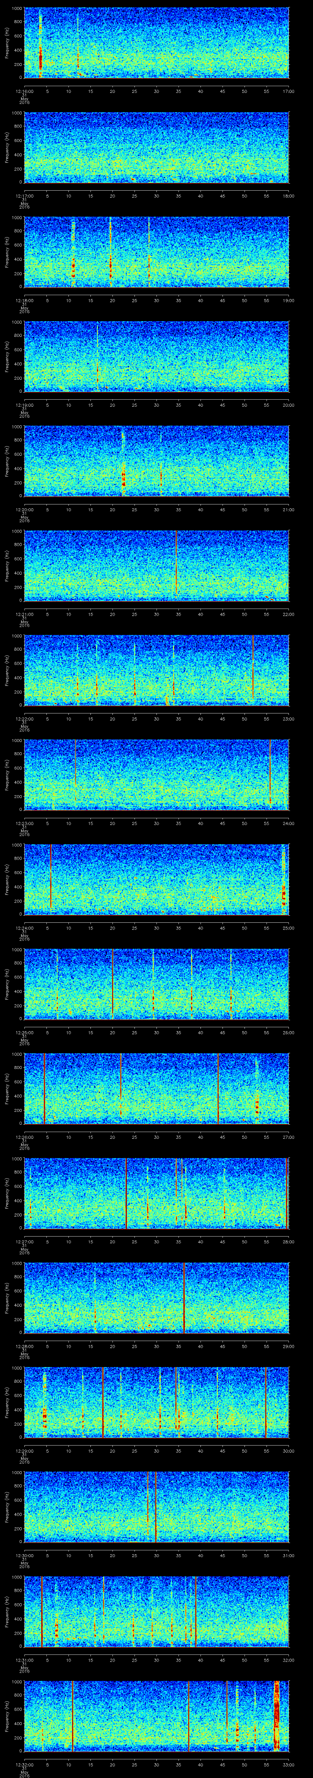Click the 12:19:00 start time label
Image resolution: width=313 pixels, height=1778 pixels.
25,405
